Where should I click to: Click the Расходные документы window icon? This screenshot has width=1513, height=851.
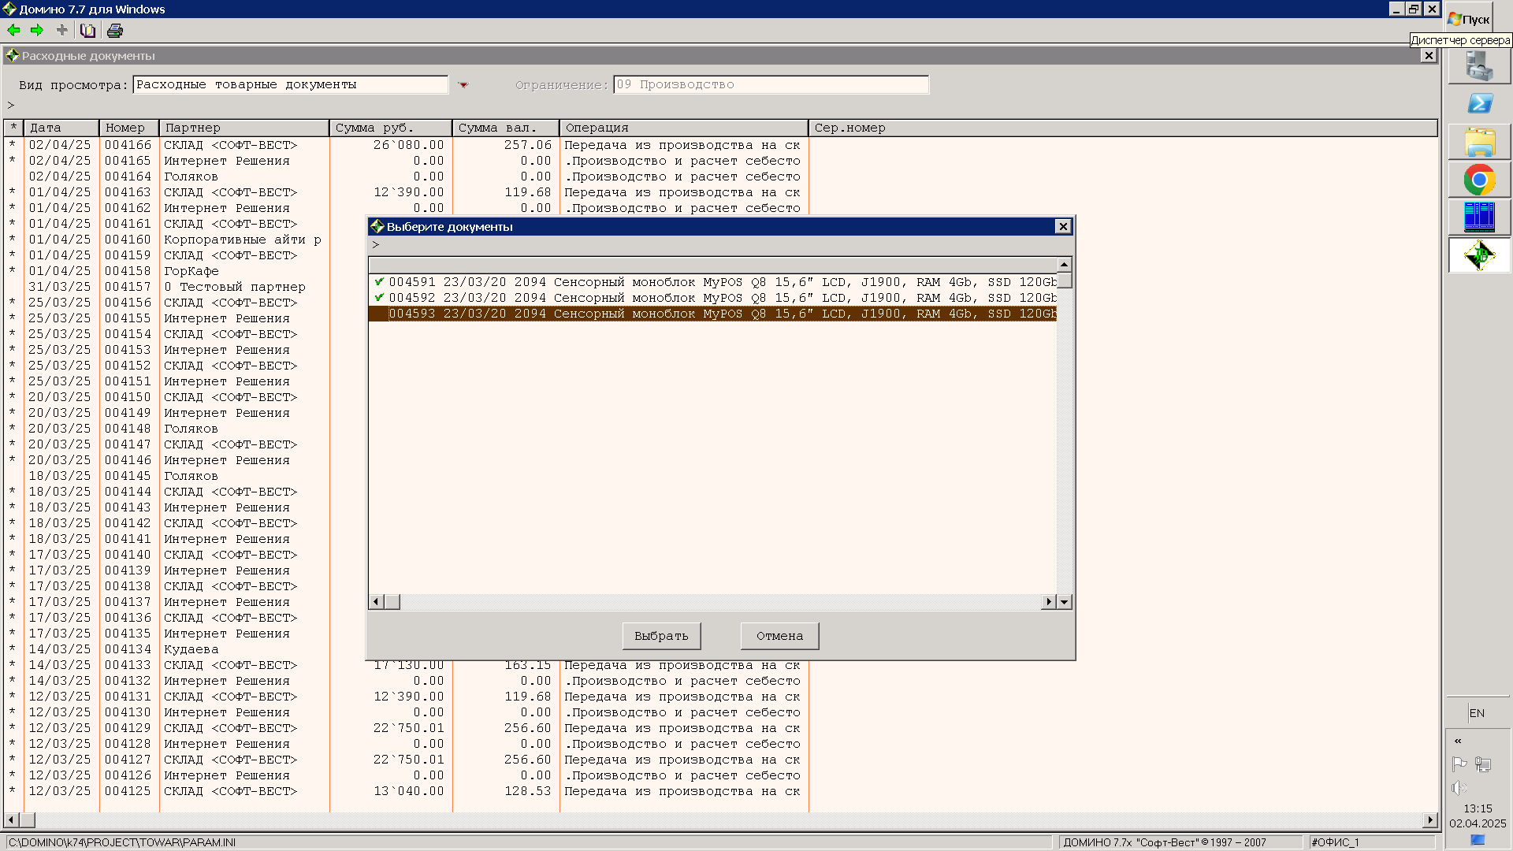[x=12, y=56]
